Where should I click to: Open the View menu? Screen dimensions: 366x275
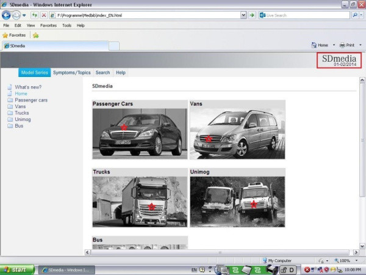pyautogui.click(x=30, y=26)
